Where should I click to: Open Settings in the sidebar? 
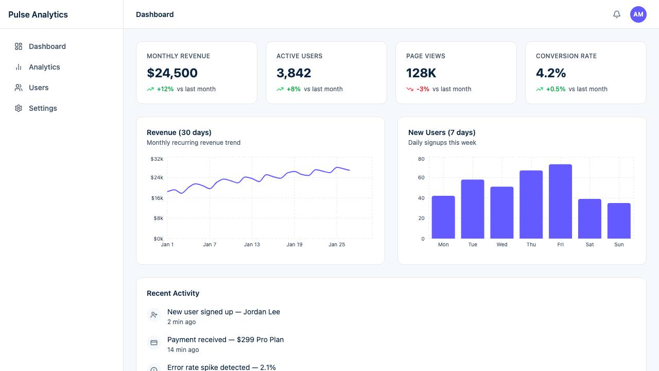[62, 108]
